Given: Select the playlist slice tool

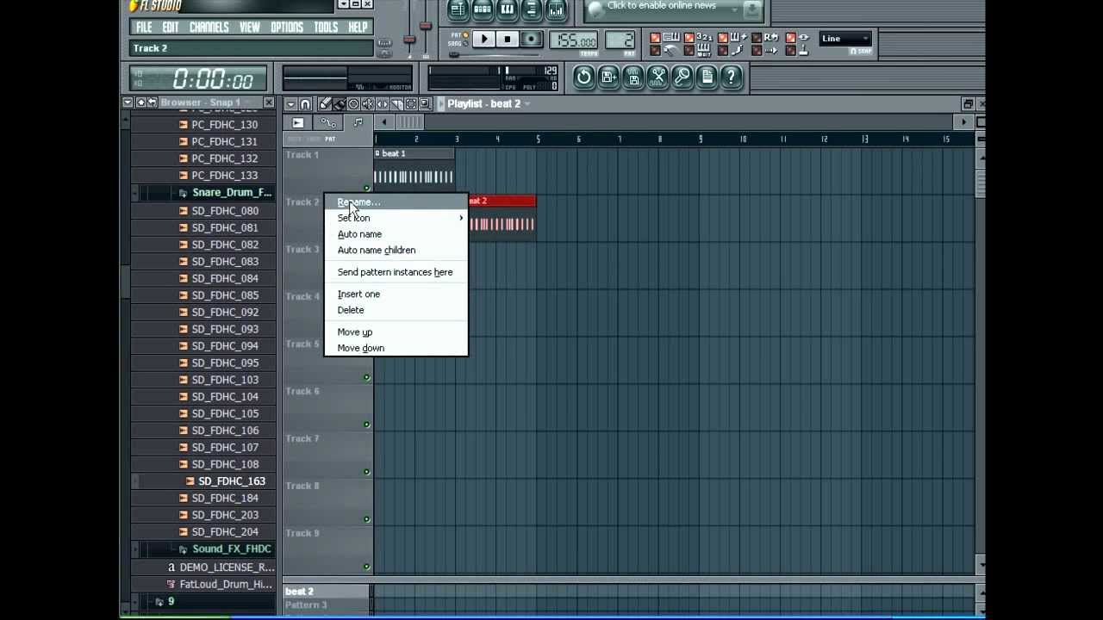Looking at the screenshot, I should pyautogui.click(x=396, y=104).
